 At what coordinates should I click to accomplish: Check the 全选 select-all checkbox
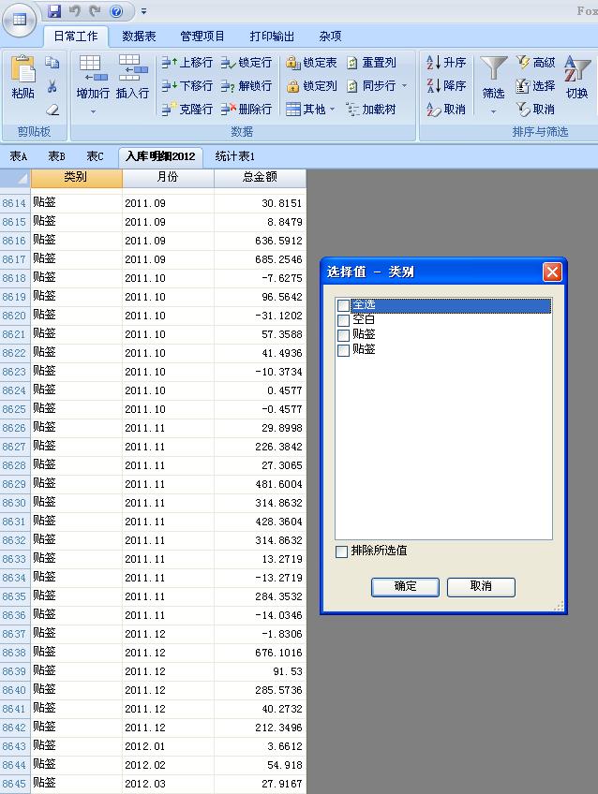point(343,305)
